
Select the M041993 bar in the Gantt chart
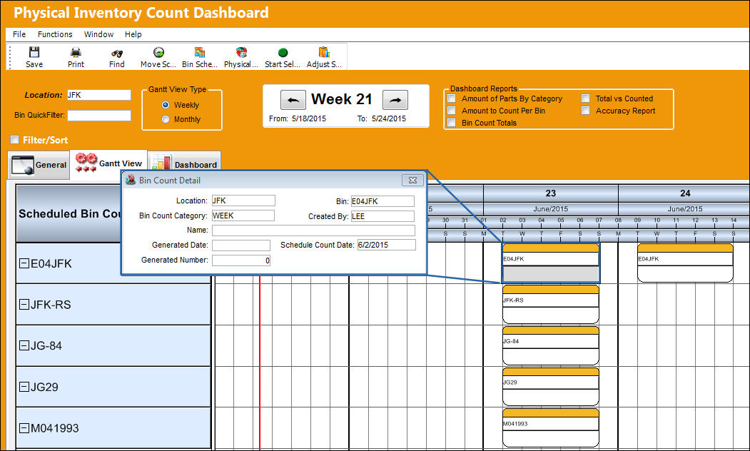pyautogui.click(x=550, y=427)
